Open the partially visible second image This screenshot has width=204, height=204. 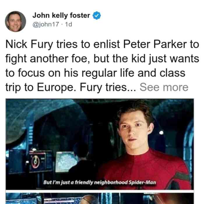(x=100, y=198)
